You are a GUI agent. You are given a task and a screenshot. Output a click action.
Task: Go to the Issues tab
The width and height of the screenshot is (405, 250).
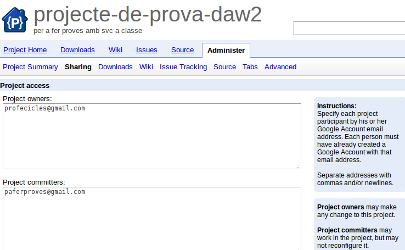click(147, 50)
